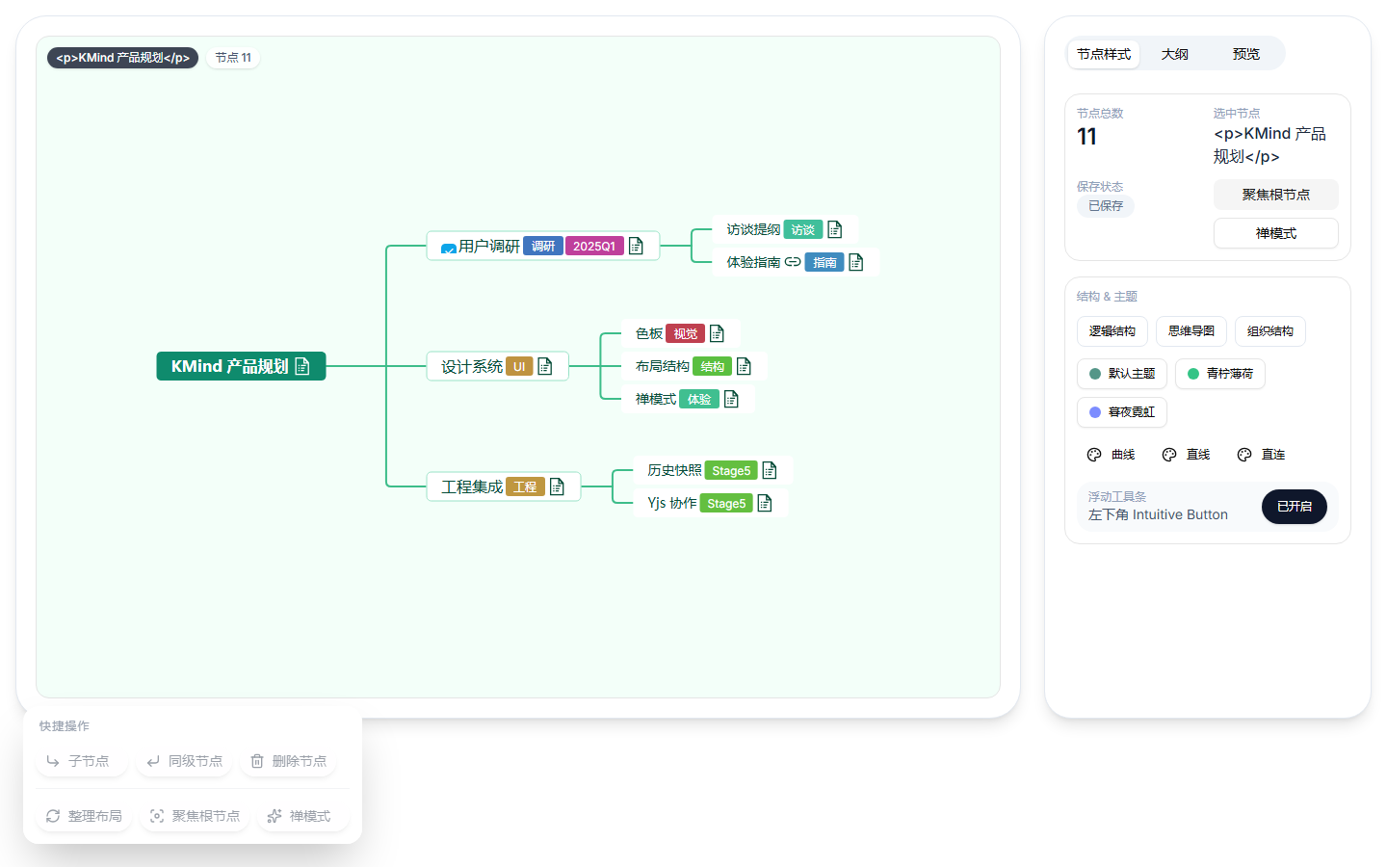
Task: Select the 色板 node label
Action: (x=649, y=333)
